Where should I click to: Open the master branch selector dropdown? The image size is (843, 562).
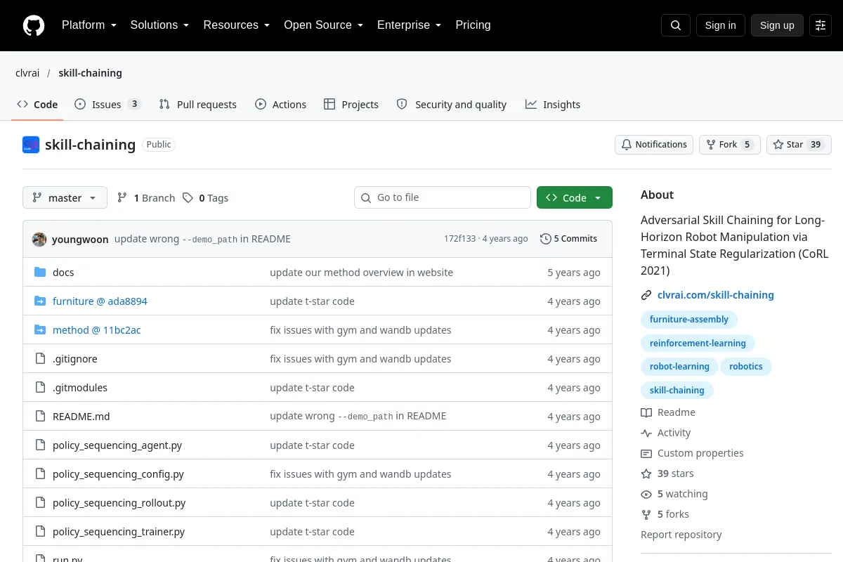(x=65, y=197)
